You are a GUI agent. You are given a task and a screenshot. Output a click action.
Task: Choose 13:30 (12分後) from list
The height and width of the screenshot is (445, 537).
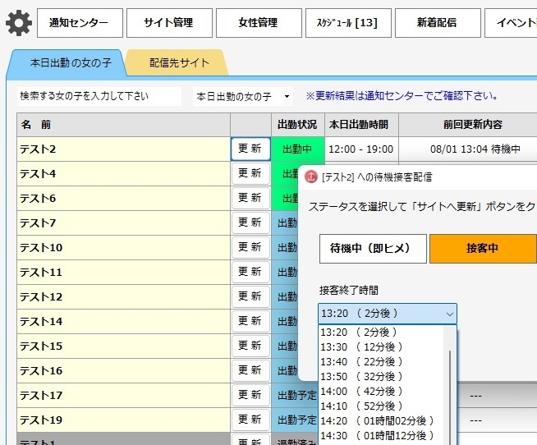361,347
